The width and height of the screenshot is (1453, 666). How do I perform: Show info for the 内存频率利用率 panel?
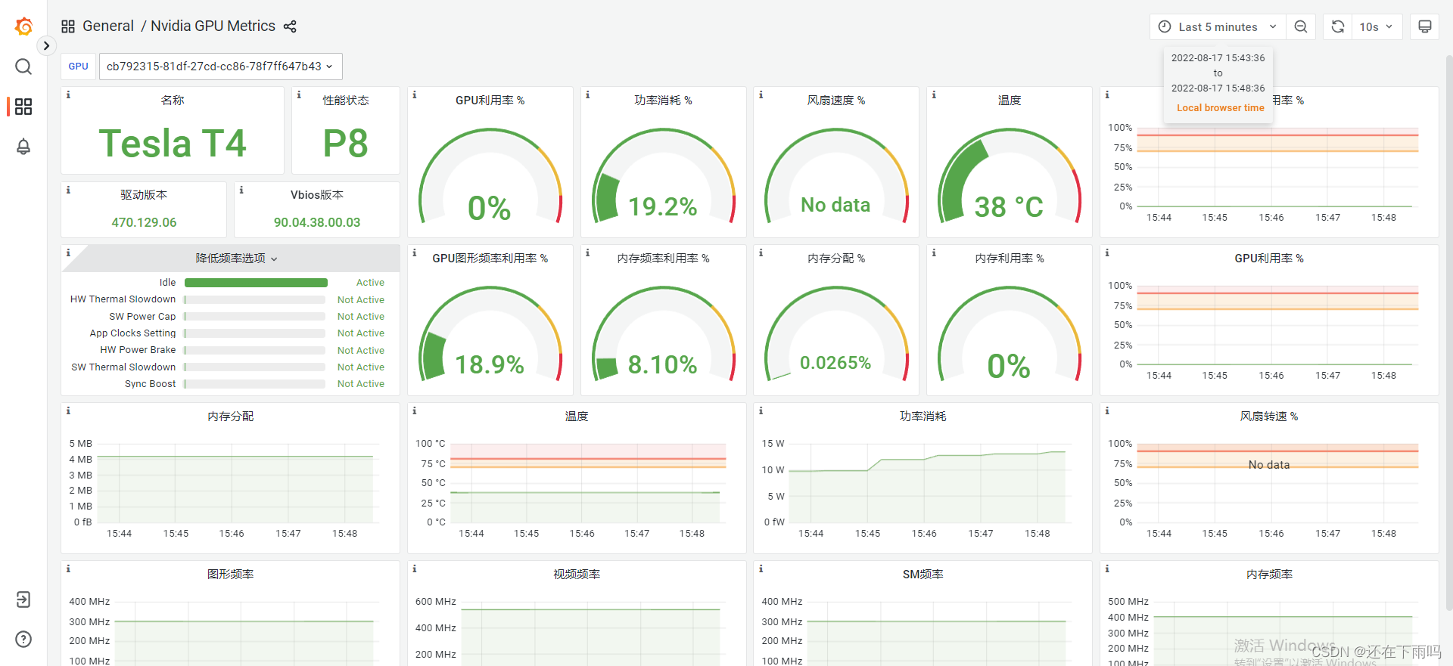[x=588, y=252]
